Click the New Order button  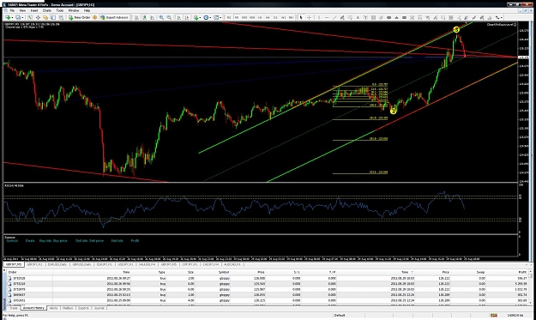80,17
